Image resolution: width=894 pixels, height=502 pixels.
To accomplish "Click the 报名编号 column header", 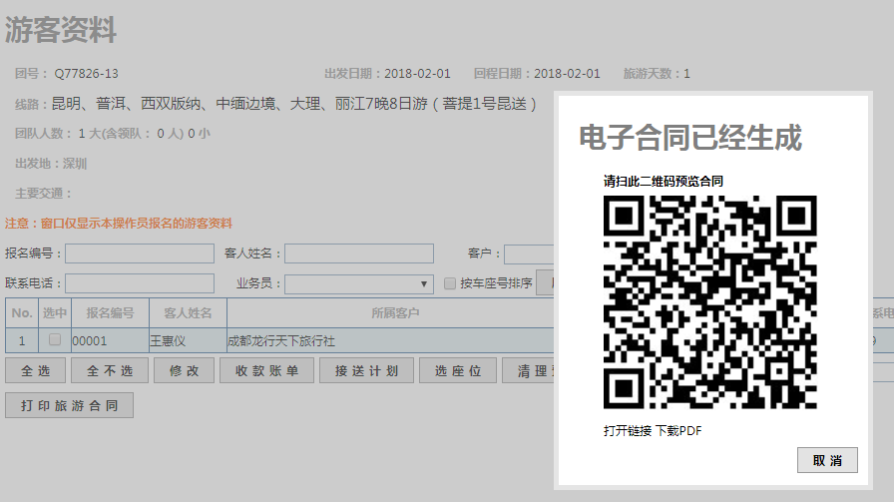I will pos(110,313).
